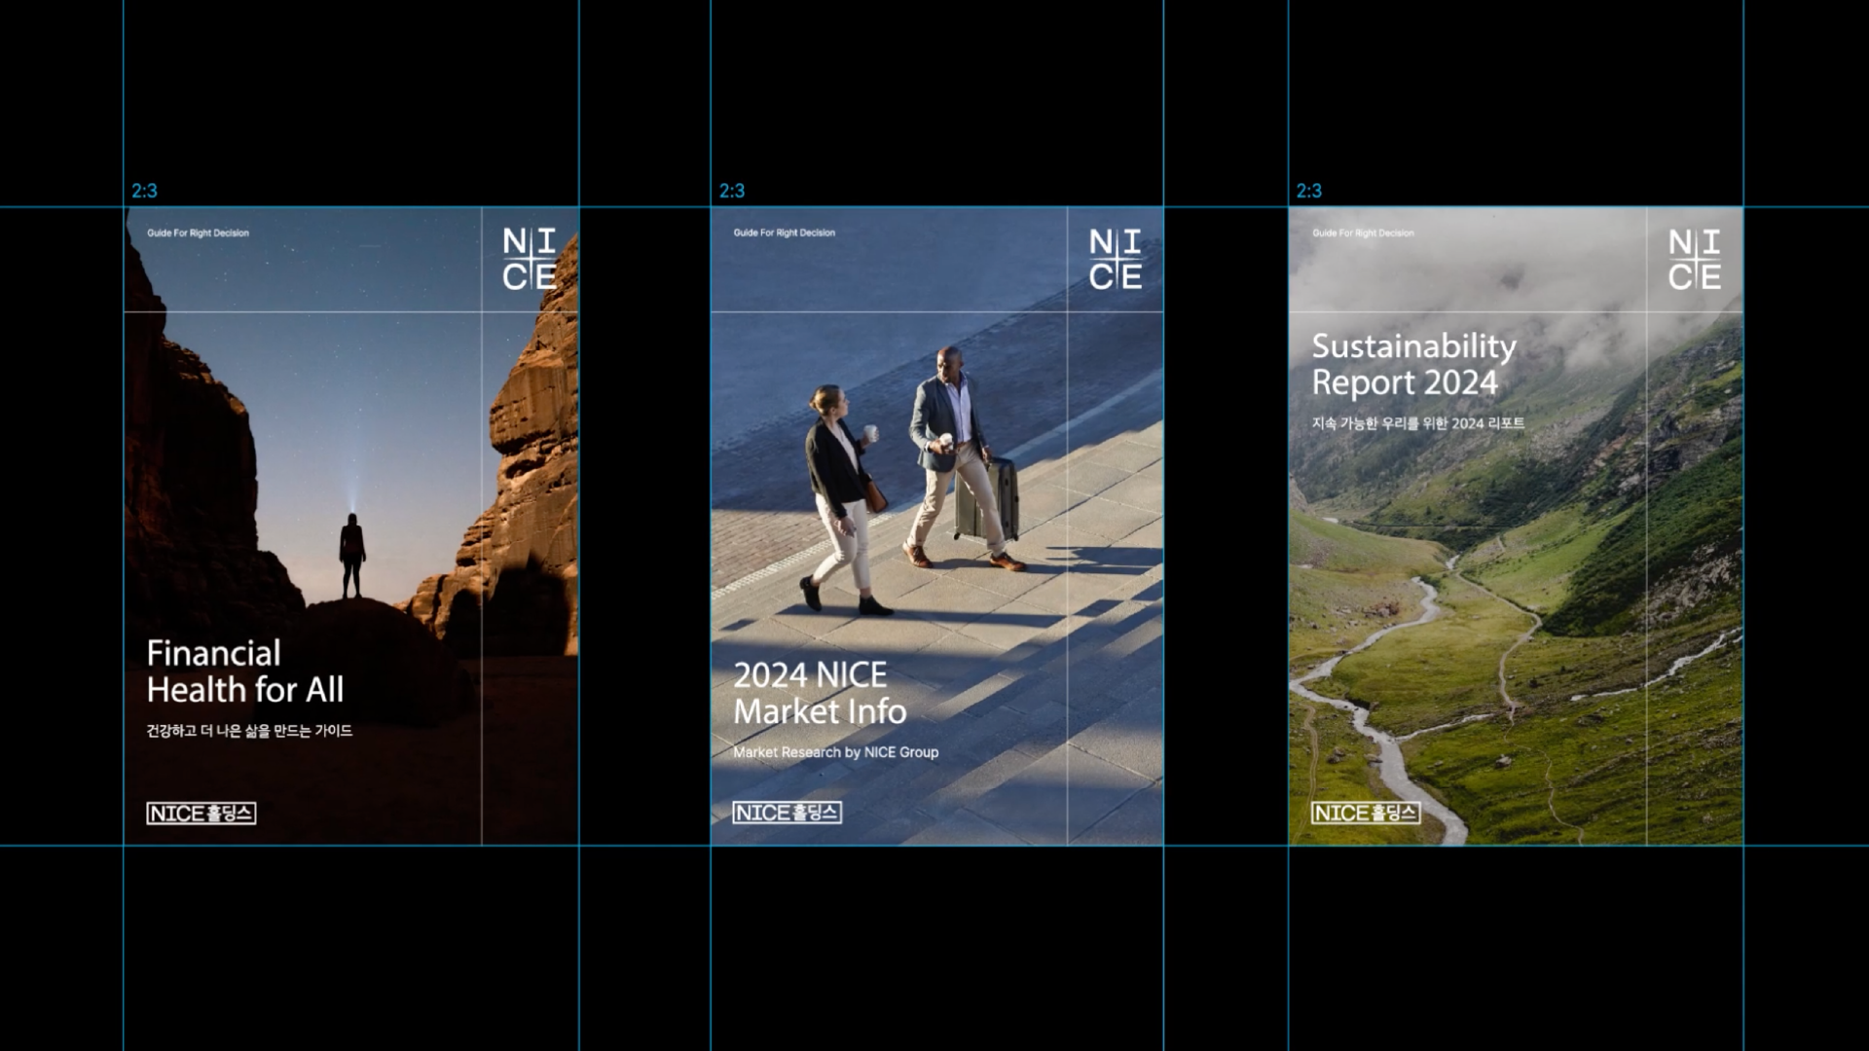Image resolution: width=1869 pixels, height=1051 pixels.
Task: Click the Korean subtitle under Sustainability Report
Action: 1418,423
